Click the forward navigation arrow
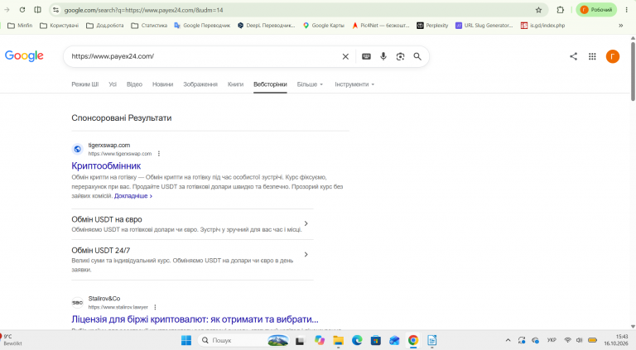Viewport: 636px width, 350px height. tap(7, 10)
